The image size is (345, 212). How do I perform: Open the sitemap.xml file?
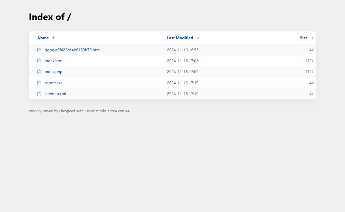click(55, 94)
